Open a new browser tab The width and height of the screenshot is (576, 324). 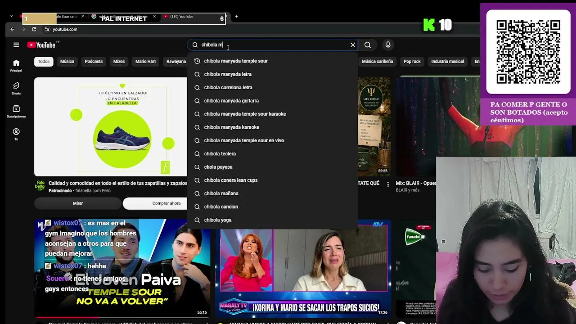click(236, 17)
